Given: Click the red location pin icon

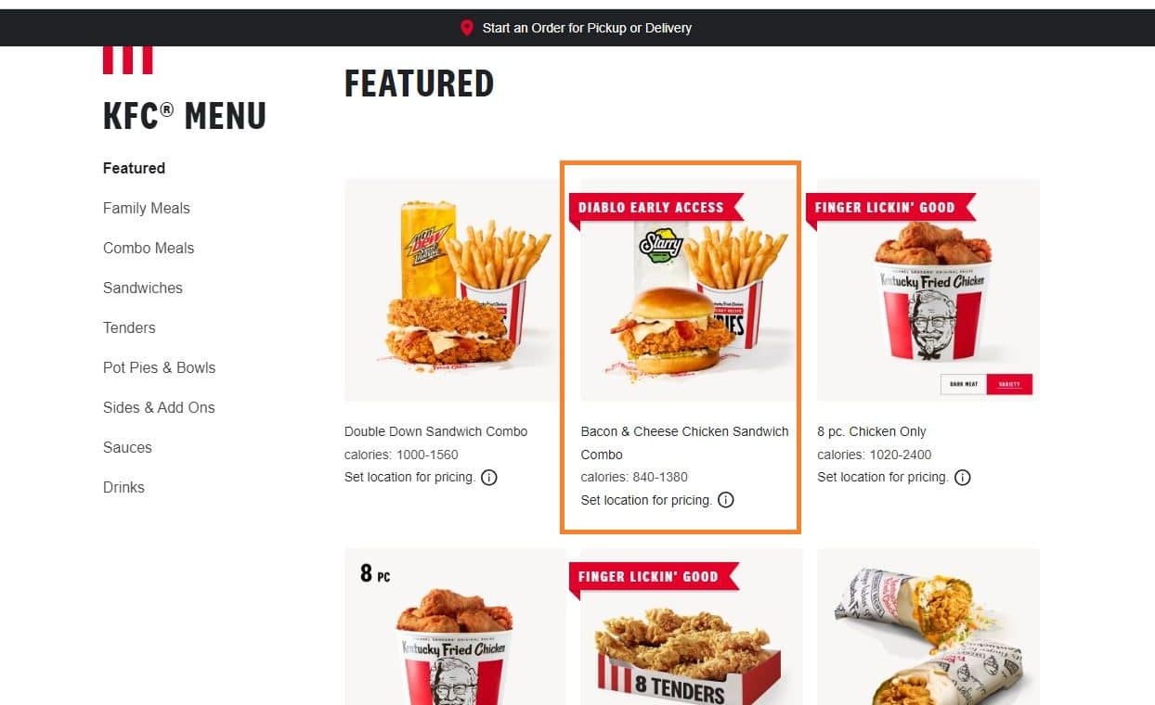Looking at the screenshot, I should (x=467, y=28).
